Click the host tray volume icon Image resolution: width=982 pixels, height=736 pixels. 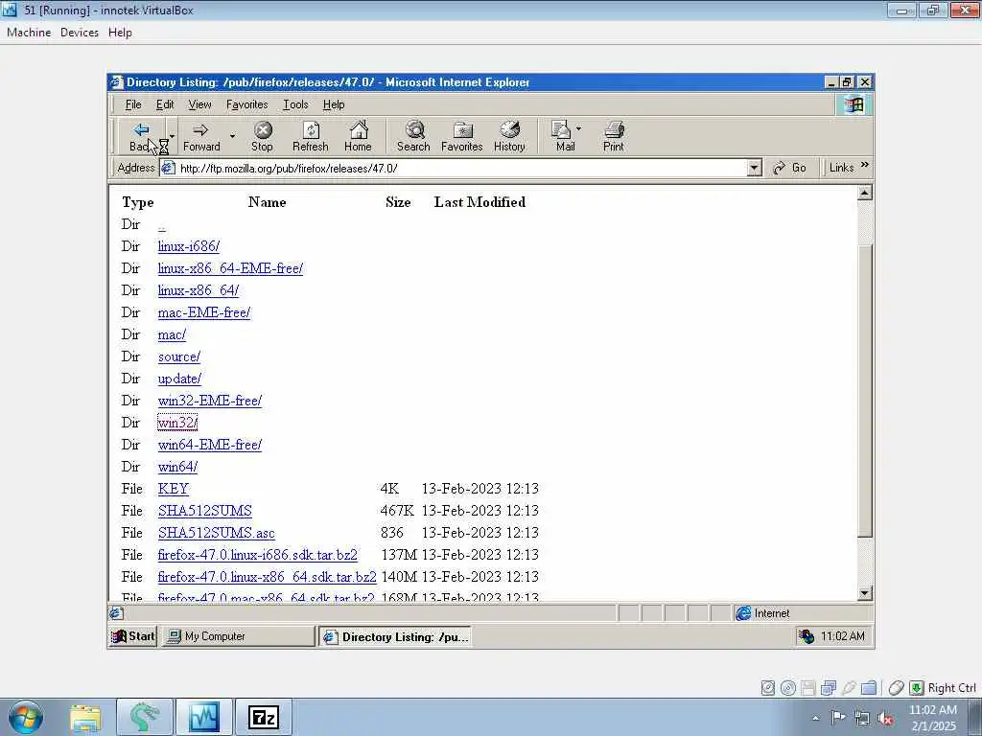coord(885,718)
